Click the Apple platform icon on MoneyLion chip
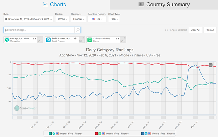This screenshot has height=137, width=218. (x=34, y=38)
